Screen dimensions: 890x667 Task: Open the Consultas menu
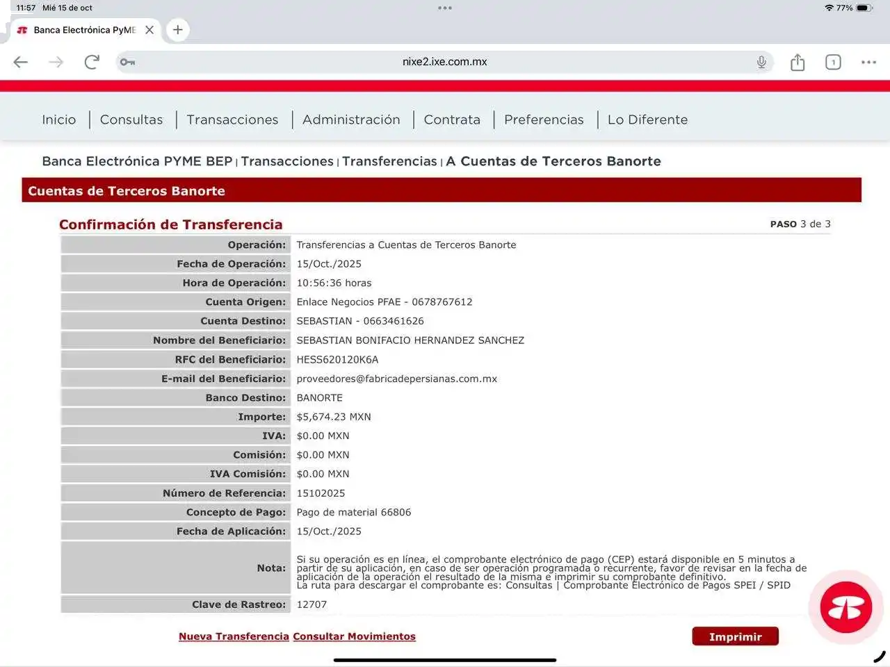(131, 120)
